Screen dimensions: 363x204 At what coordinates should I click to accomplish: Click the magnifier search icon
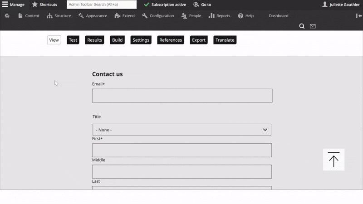pyautogui.click(x=302, y=26)
